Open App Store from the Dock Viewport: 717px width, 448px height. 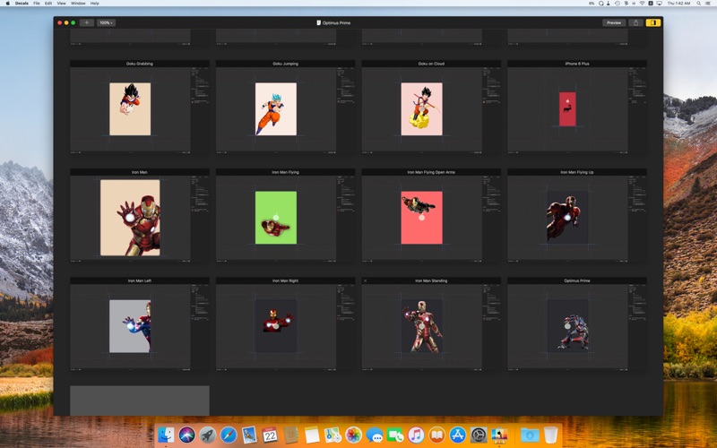tap(458, 435)
